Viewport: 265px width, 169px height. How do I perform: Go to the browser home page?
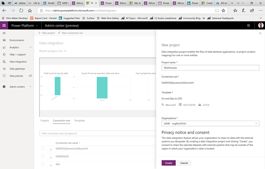30,11
